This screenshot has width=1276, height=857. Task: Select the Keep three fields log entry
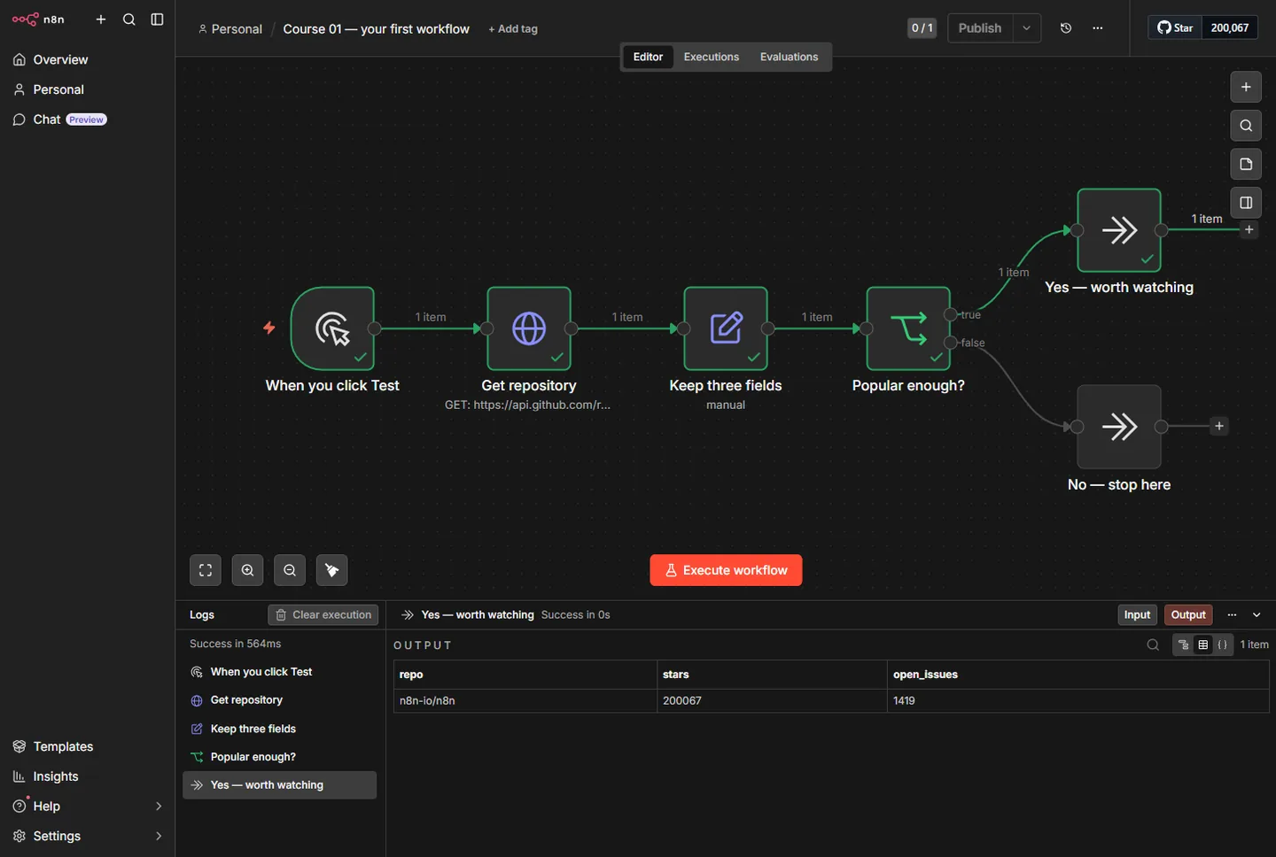tap(279, 729)
